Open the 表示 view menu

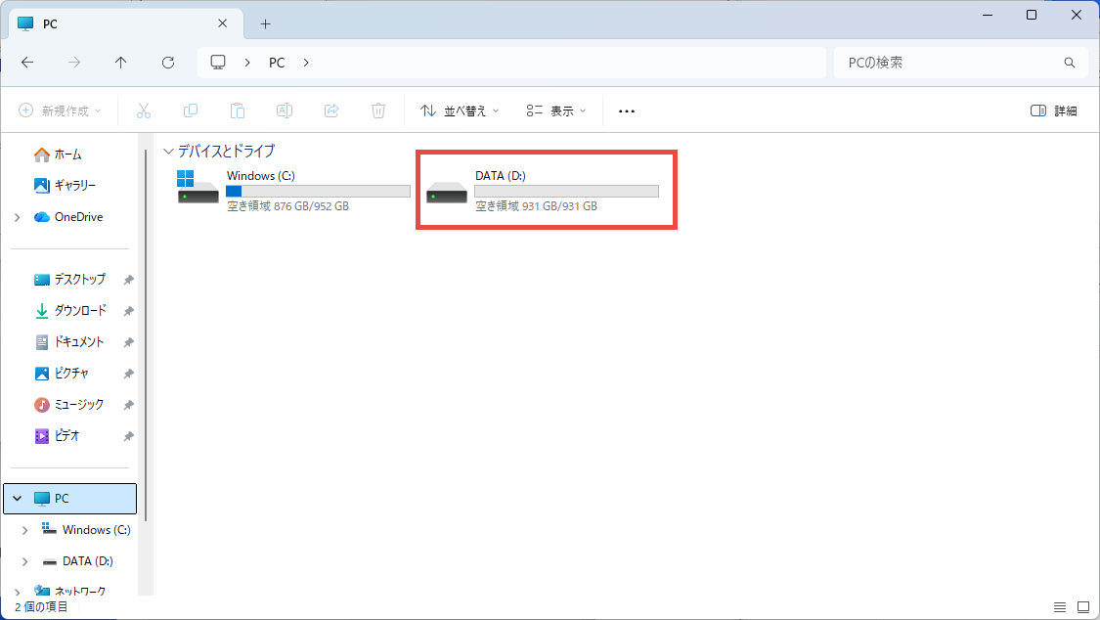point(556,111)
